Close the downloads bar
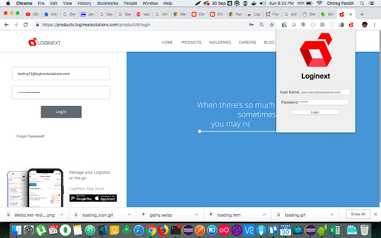Screen dimensions: 381x238 pos(376,214)
